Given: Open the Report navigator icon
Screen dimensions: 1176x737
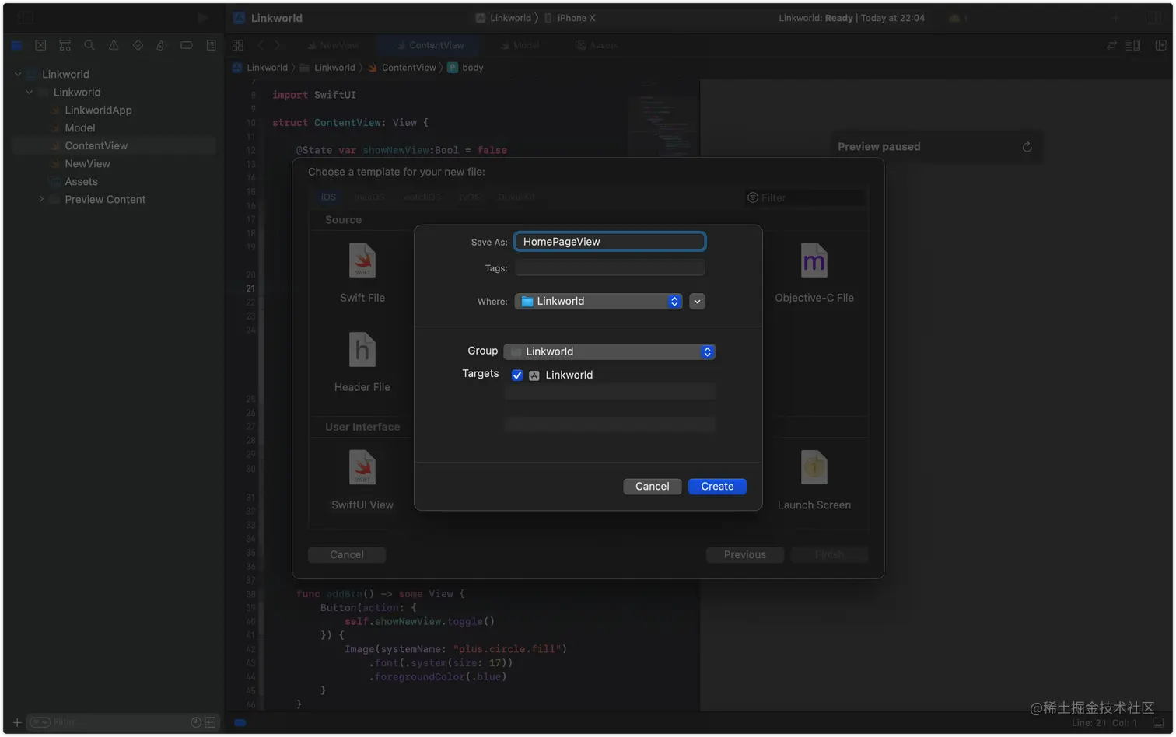Looking at the screenshot, I should click(x=211, y=45).
